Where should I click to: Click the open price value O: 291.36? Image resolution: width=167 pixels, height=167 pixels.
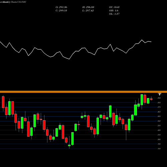(x=61, y=7)
